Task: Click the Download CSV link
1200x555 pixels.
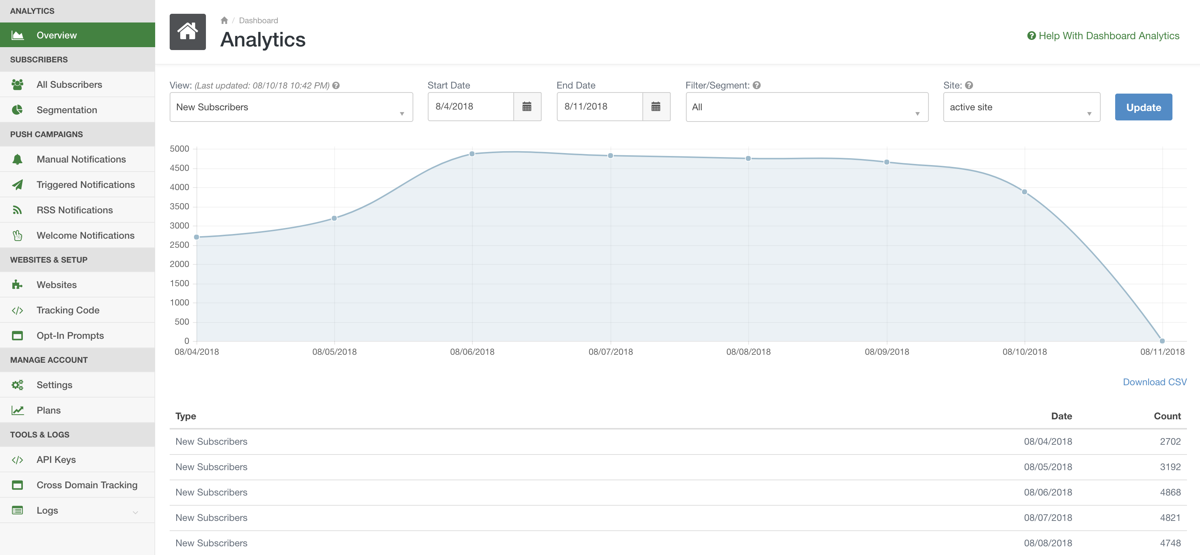Action: (1154, 382)
